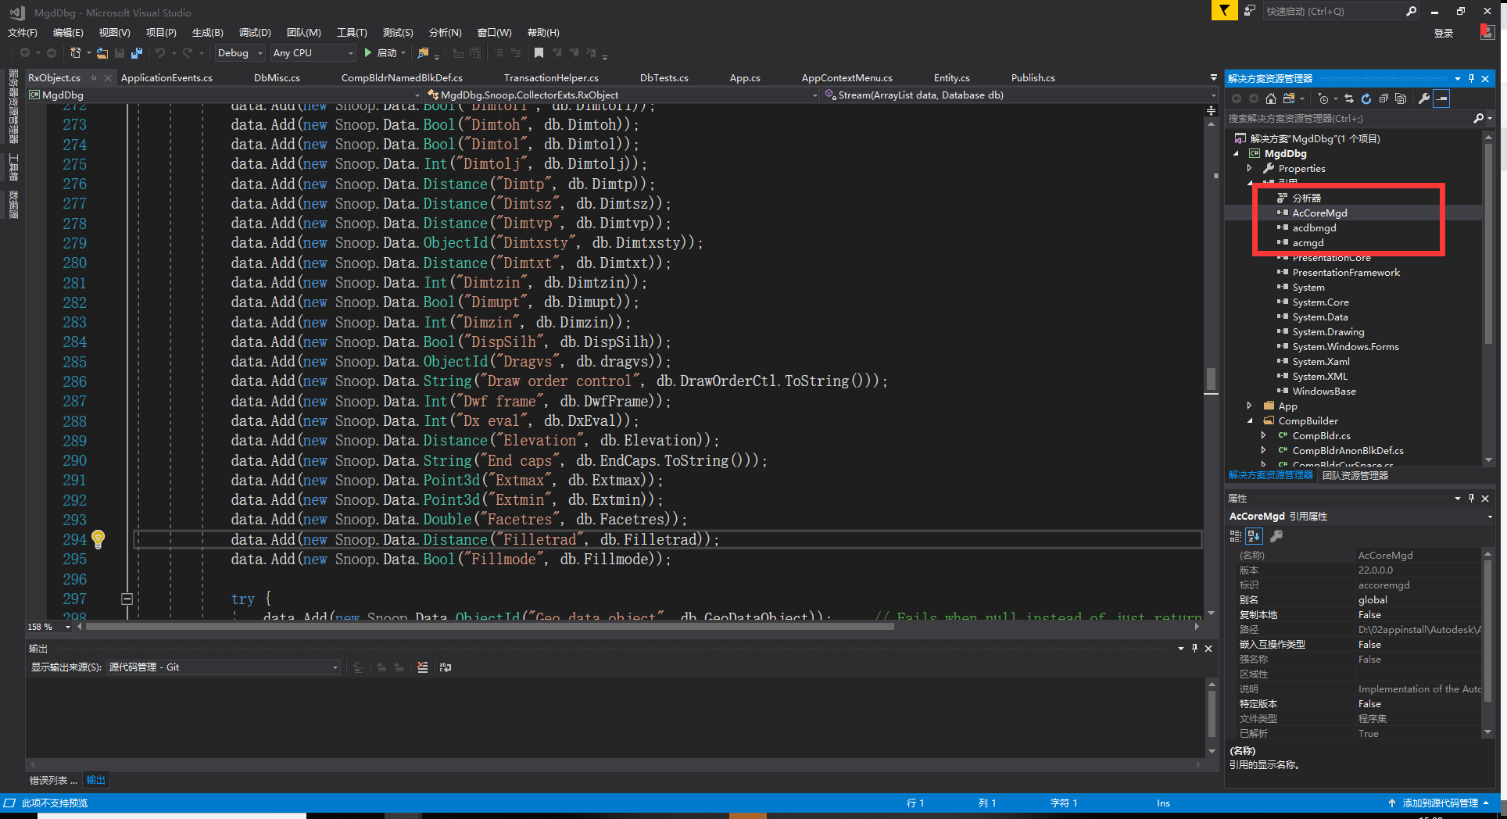Image resolution: width=1507 pixels, height=819 pixels.
Task: Click Clear All icon in Output panel
Action: 423,667
